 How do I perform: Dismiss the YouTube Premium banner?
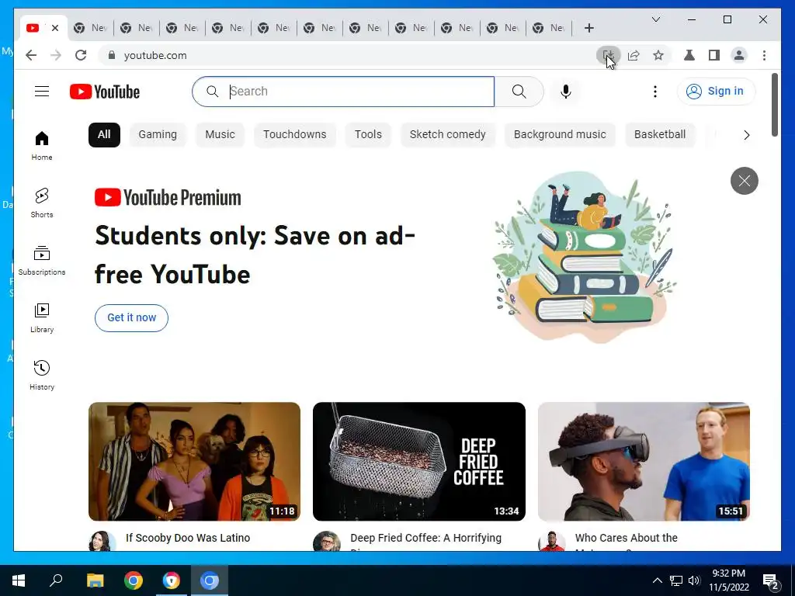tap(745, 180)
